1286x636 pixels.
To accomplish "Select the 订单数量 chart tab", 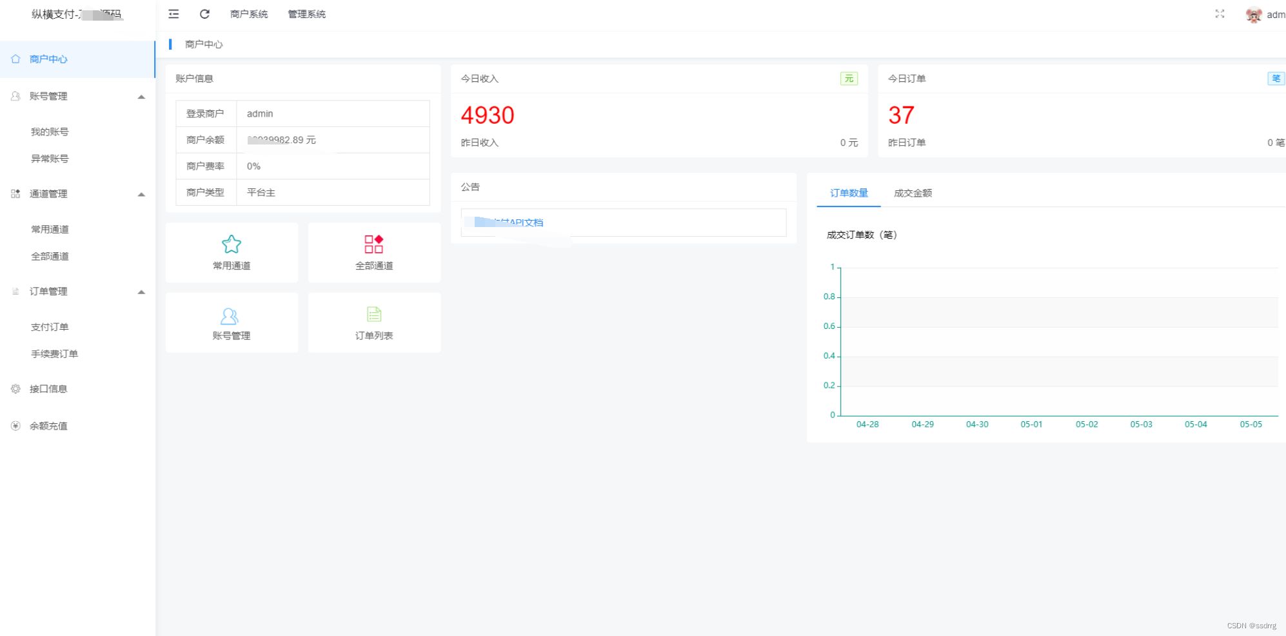I will (x=849, y=193).
